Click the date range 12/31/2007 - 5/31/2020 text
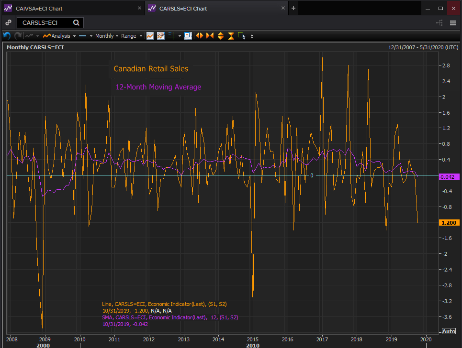The height and width of the screenshot is (348, 462). [423, 47]
